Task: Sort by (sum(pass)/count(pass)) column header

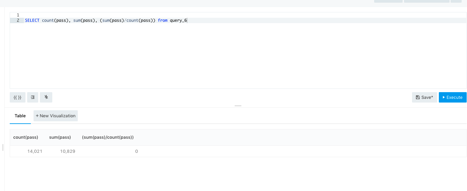Action: 108,137
